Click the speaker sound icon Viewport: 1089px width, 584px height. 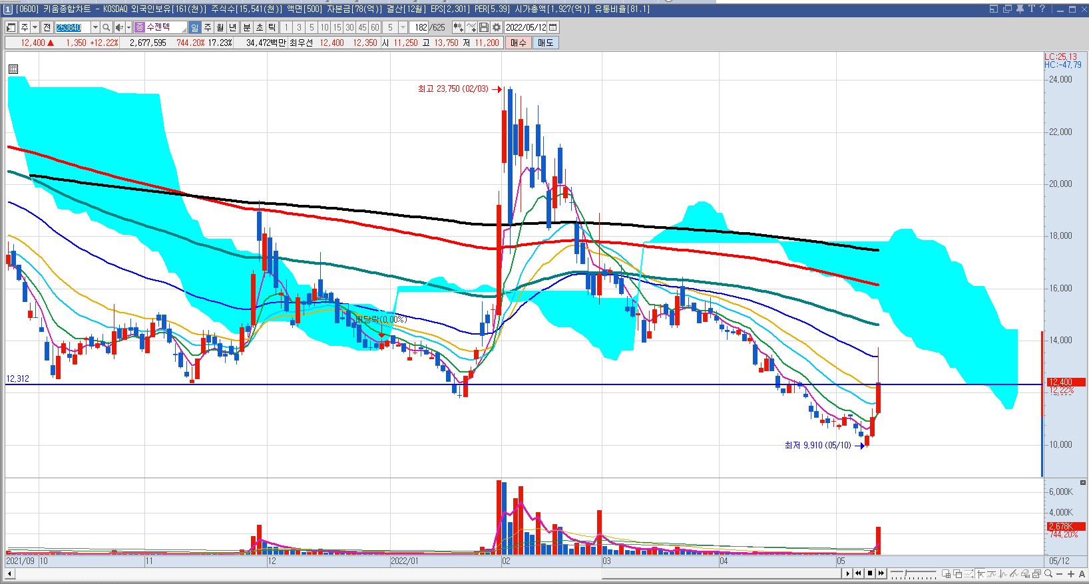click(119, 27)
